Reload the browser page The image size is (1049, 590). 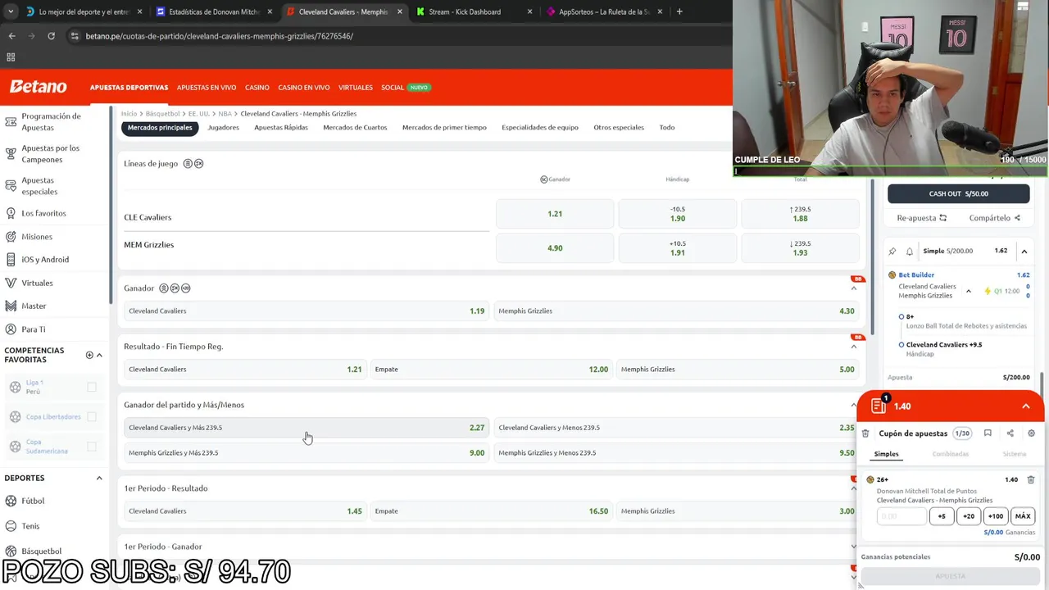point(51,36)
